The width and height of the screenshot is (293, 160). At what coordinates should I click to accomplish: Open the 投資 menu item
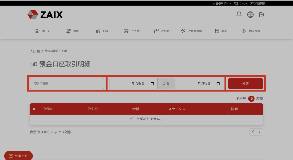[72, 31]
